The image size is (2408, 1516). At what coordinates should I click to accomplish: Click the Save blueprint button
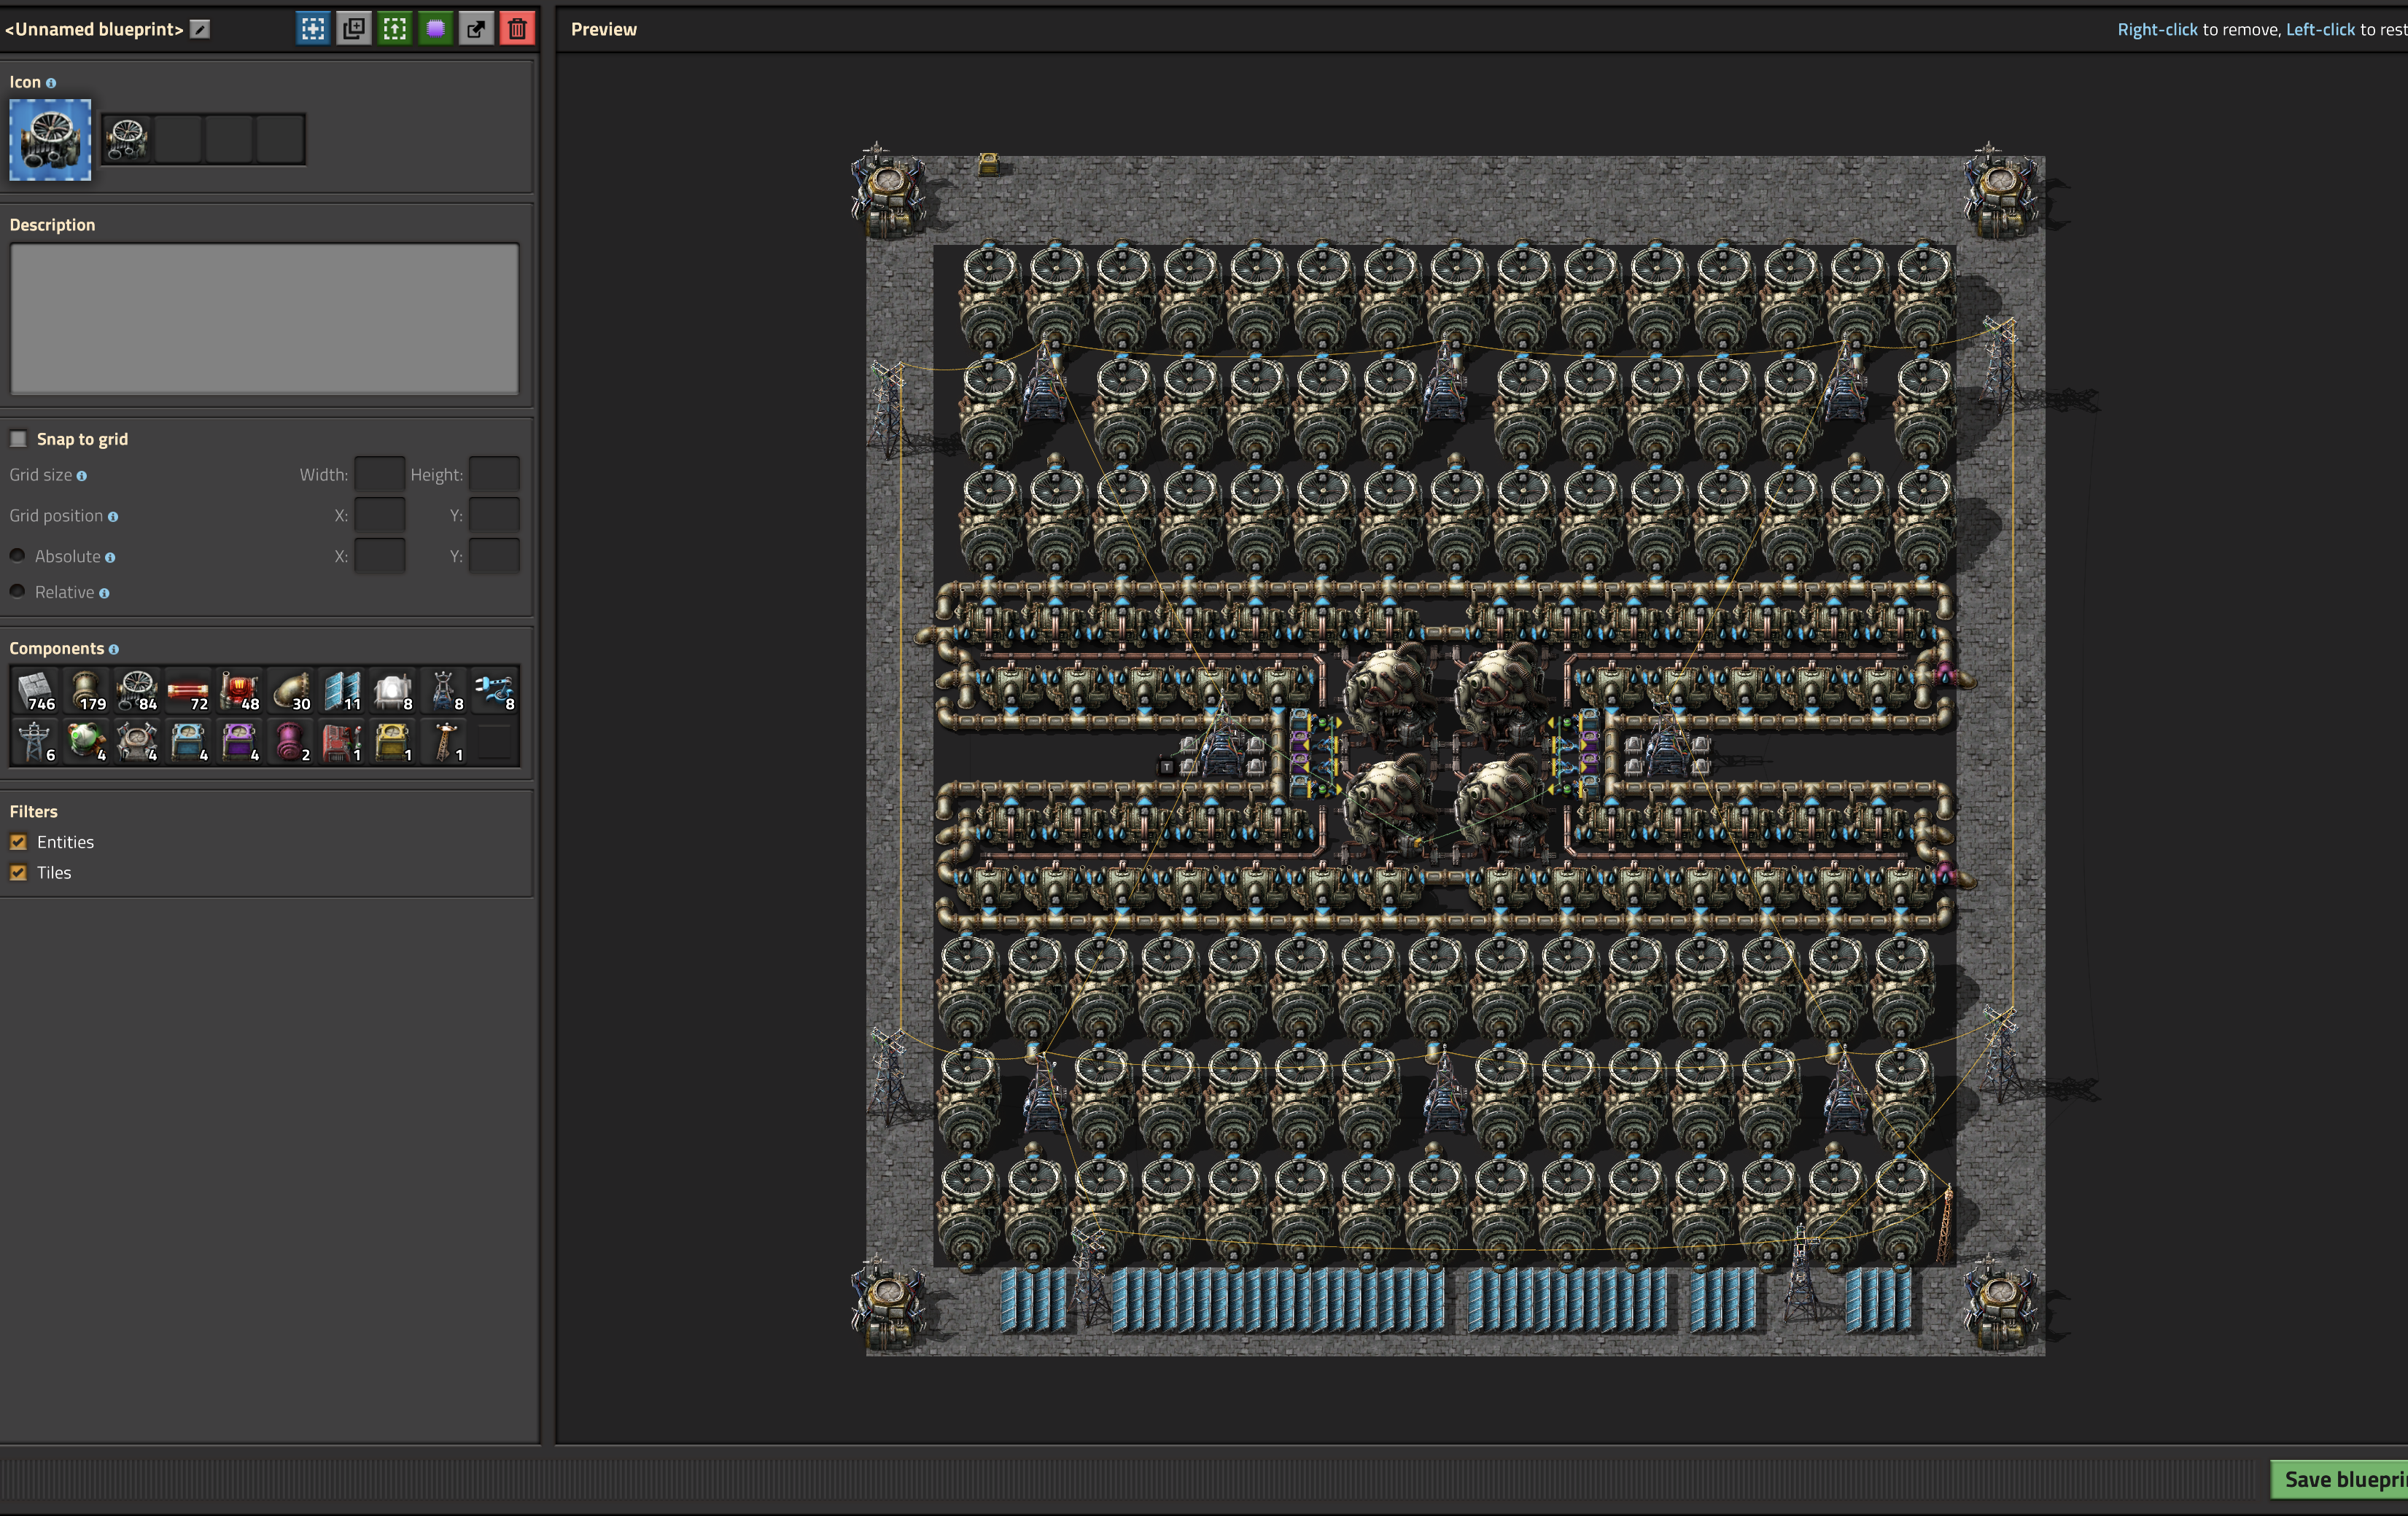[2340, 1479]
